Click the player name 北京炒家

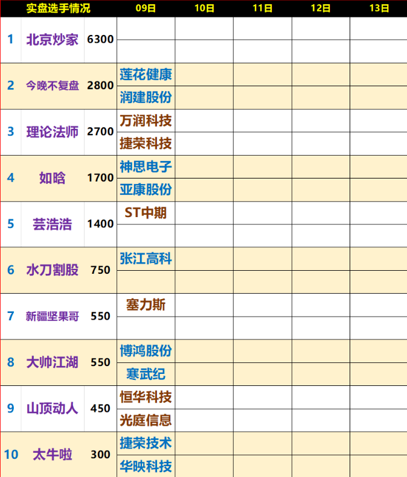[x=53, y=40]
